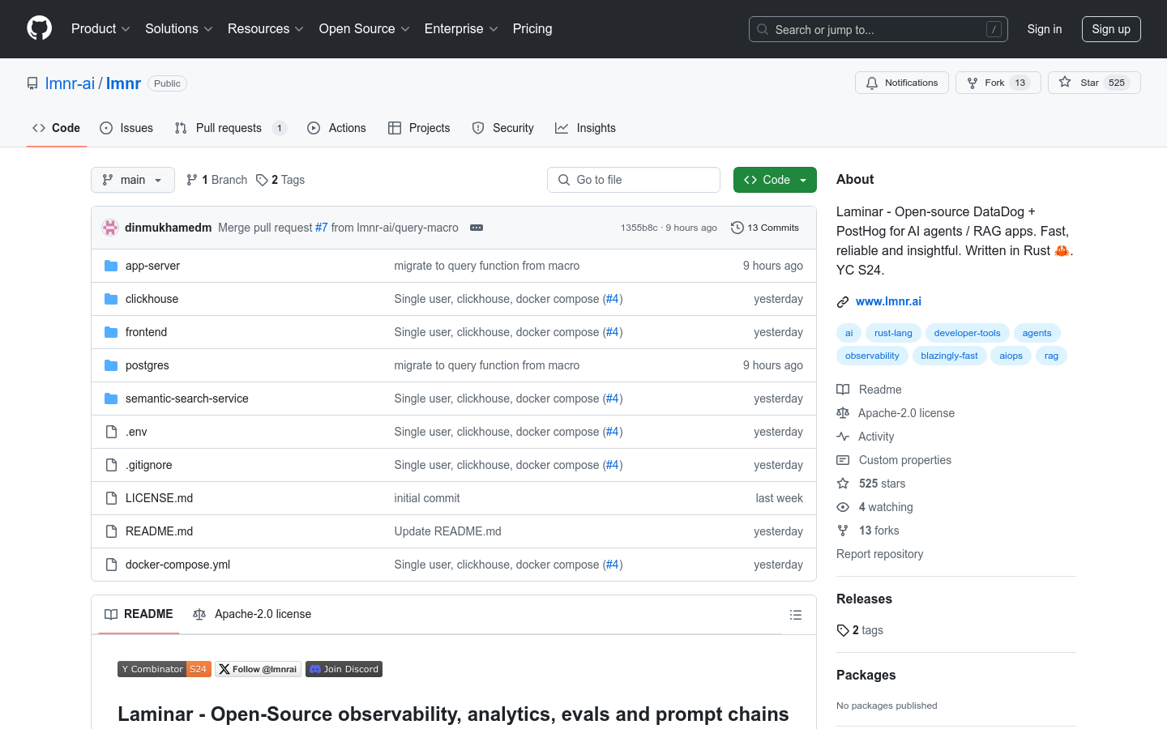
Task: Click Report repository link
Action: 879,554
